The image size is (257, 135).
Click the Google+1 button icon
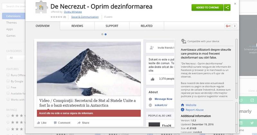point(228,26)
